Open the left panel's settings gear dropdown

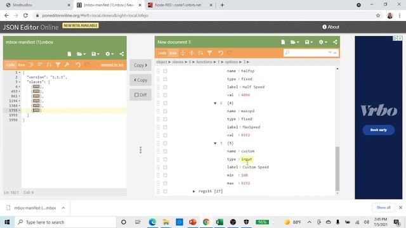click(109, 54)
